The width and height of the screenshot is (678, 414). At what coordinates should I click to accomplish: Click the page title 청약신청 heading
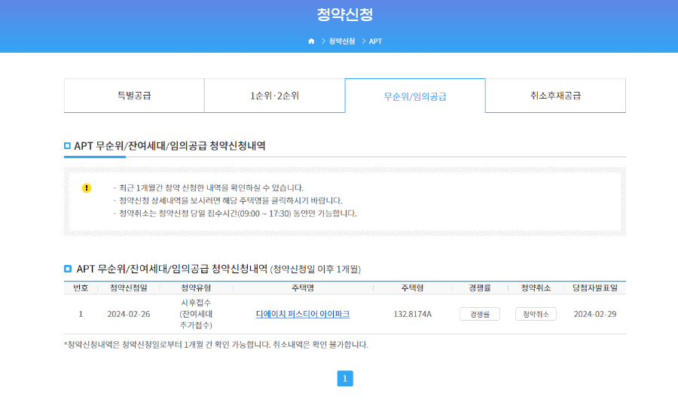point(344,14)
